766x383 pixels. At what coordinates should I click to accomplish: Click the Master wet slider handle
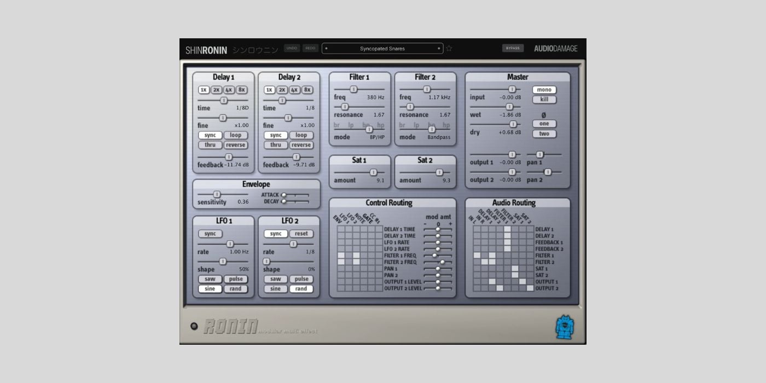509,107
